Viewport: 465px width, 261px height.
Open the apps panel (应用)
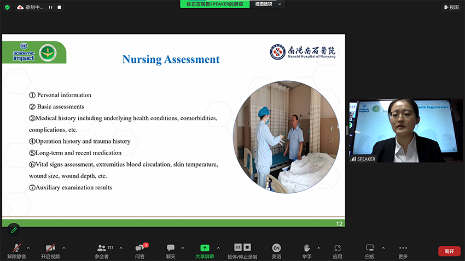point(338,248)
